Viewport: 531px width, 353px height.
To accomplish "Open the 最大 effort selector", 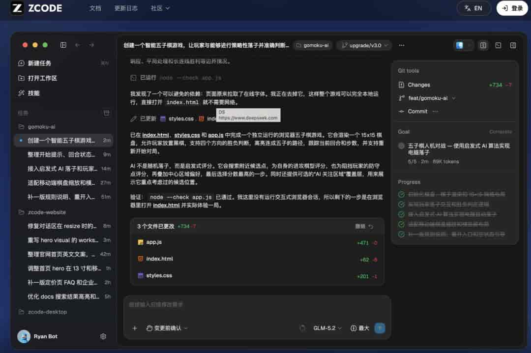I will click(x=360, y=328).
